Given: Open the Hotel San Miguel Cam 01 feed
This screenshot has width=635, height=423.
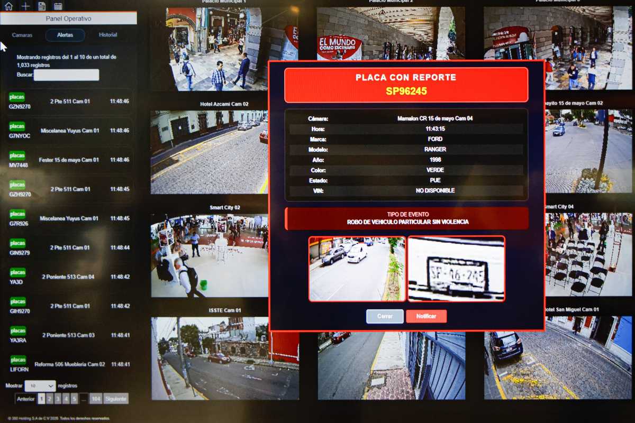Looking at the screenshot, I should (558, 357).
